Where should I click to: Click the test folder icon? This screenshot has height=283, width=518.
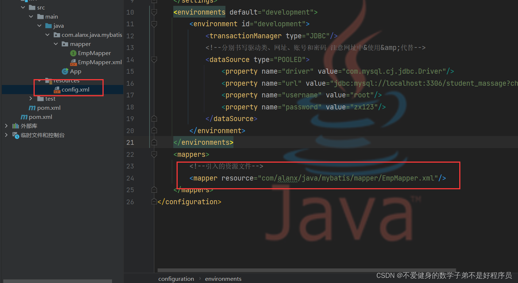click(x=40, y=99)
